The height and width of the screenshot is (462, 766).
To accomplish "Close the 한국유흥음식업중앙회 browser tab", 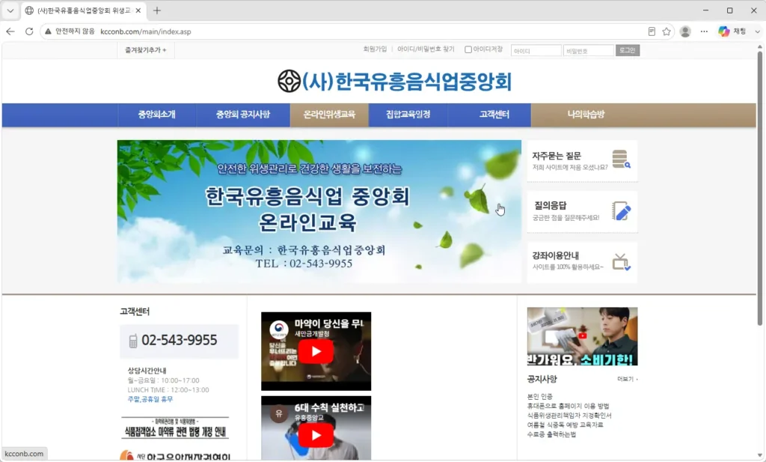I will [138, 10].
